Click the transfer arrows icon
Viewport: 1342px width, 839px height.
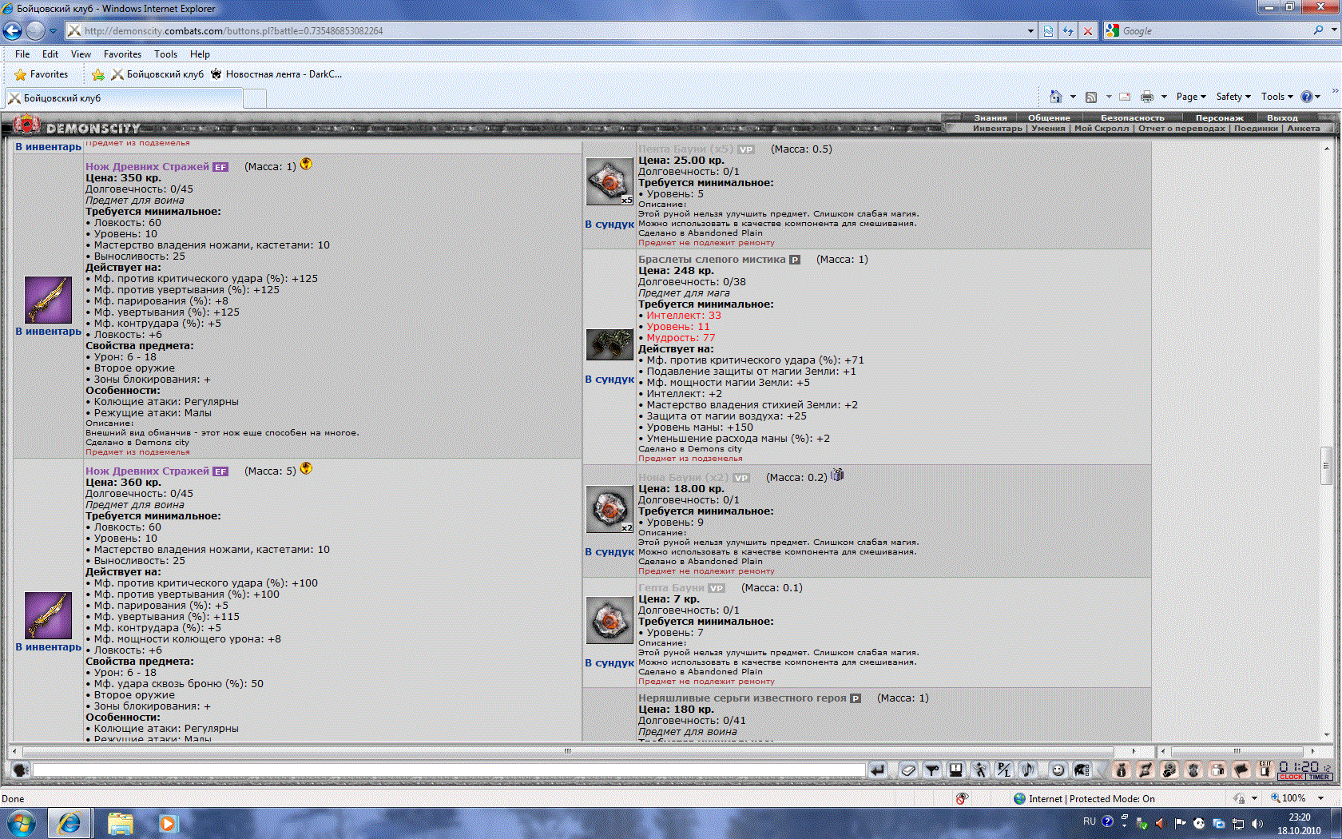point(1145,769)
